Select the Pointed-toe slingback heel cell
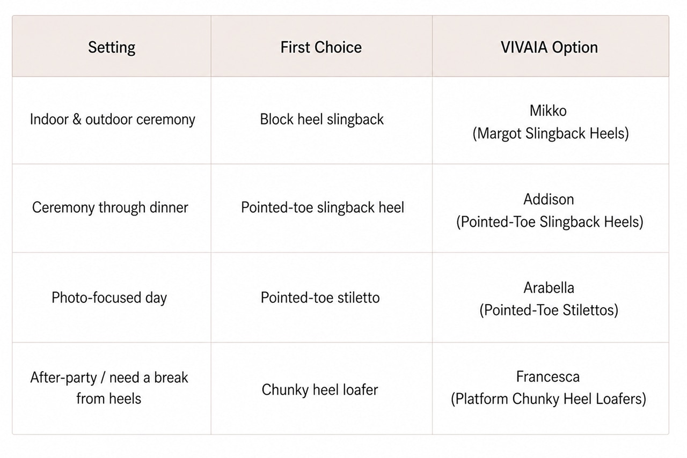This screenshot has width=687, height=458. (323, 208)
